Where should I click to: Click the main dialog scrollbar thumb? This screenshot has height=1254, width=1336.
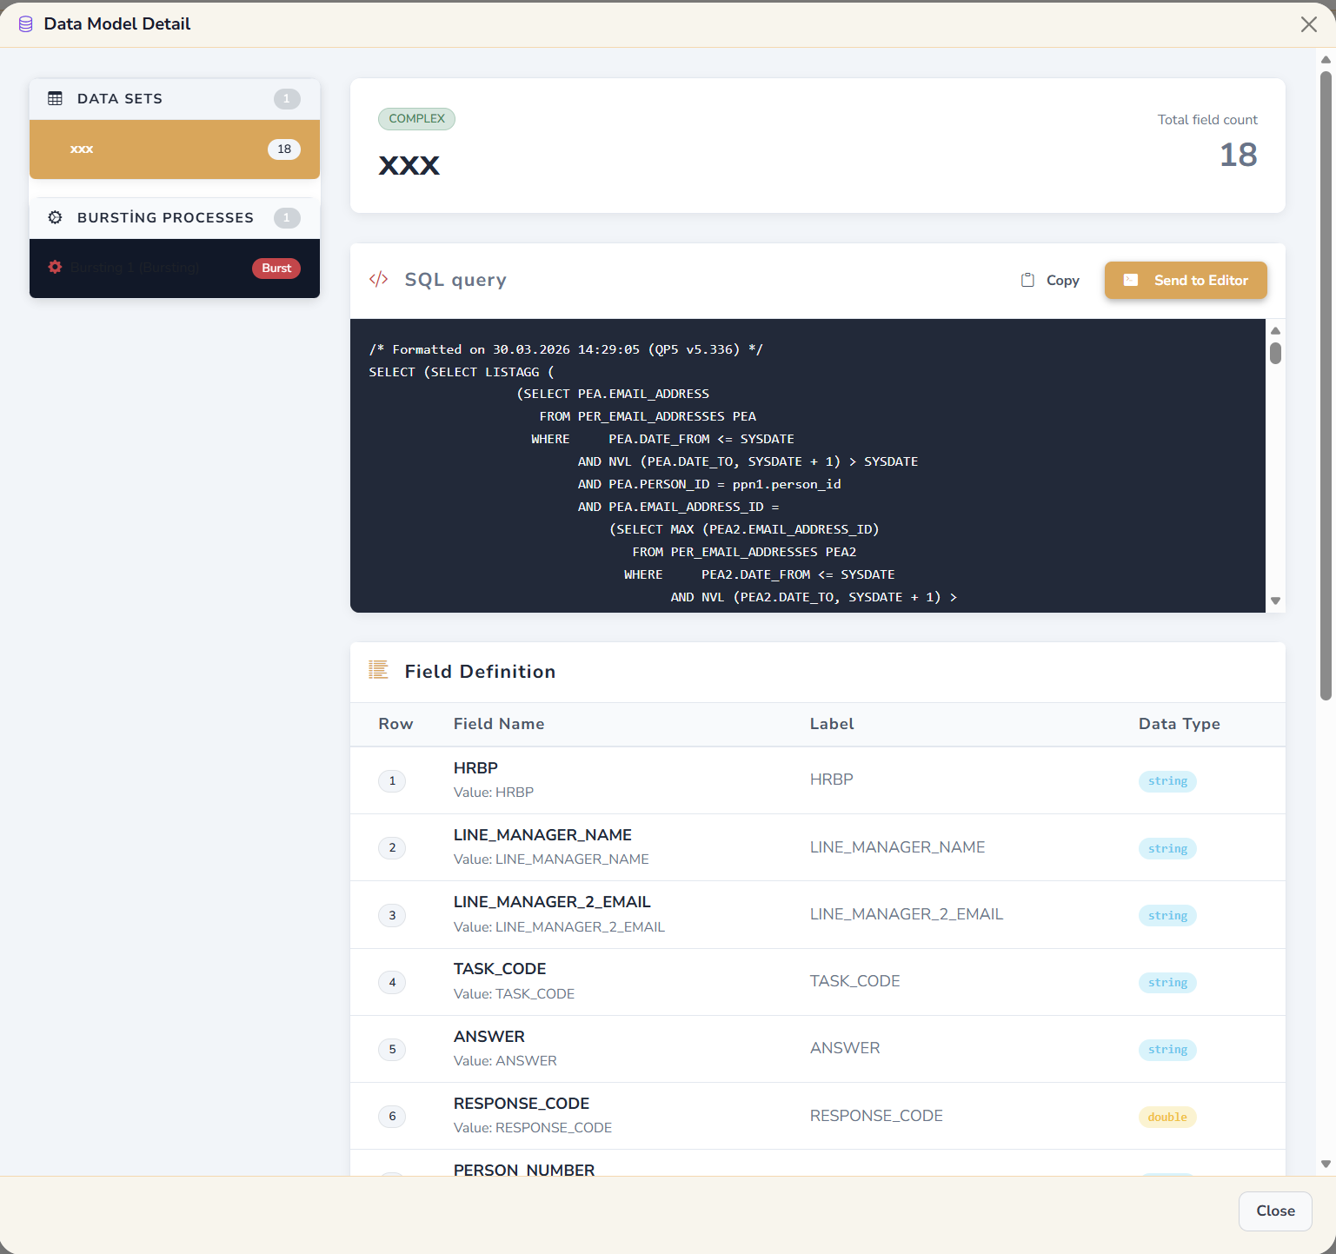pyautogui.click(x=1326, y=385)
